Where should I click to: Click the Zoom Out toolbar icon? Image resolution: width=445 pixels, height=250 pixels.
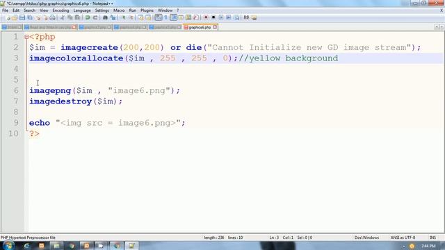pyautogui.click(x=131, y=17)
